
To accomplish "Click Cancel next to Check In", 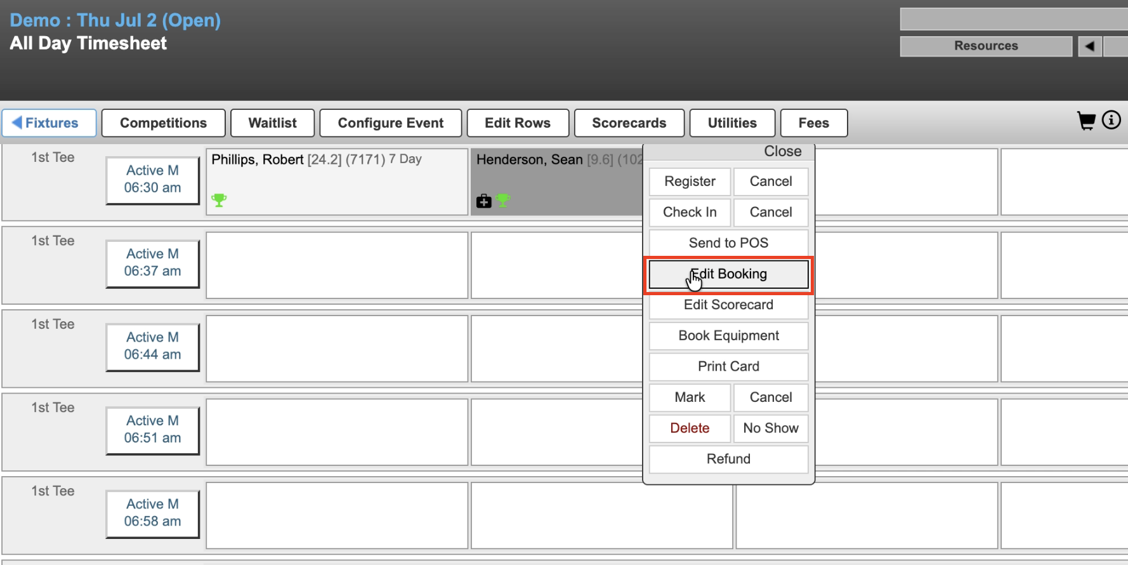I will pos(771,212).
